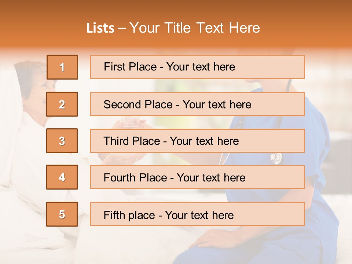Click the slide title text
The height and width of the screenshot is (264, 352).
(x=173, y=28)
